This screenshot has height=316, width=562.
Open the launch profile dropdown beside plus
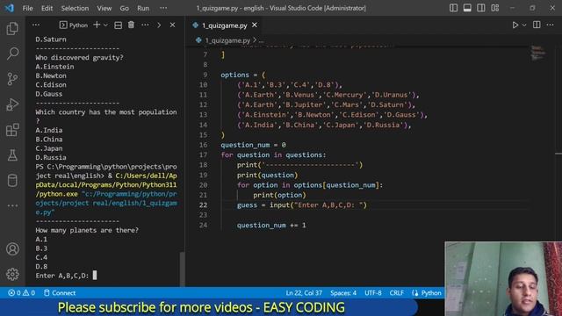point(105,25)
